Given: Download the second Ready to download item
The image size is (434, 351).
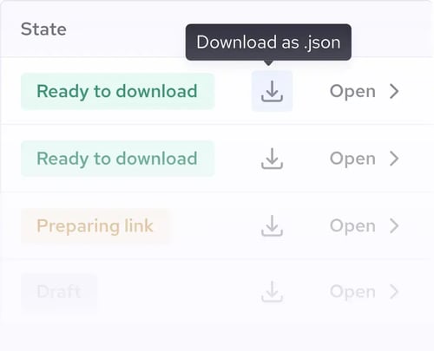Looking at the screenshot, I should click(x=272, y=159).
